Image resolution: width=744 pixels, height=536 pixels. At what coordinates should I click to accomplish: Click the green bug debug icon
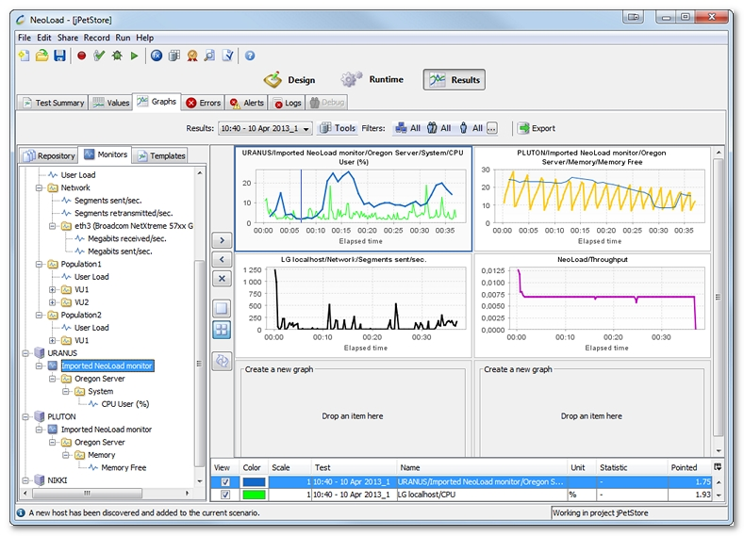click(x=117, y=57)
